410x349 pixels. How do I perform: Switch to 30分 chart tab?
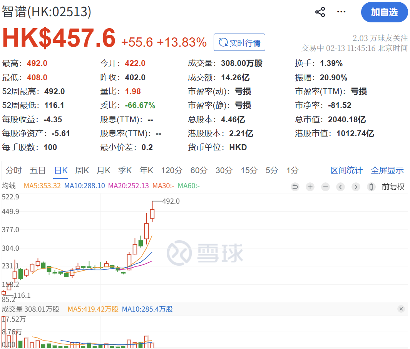[x=224, y=170]
